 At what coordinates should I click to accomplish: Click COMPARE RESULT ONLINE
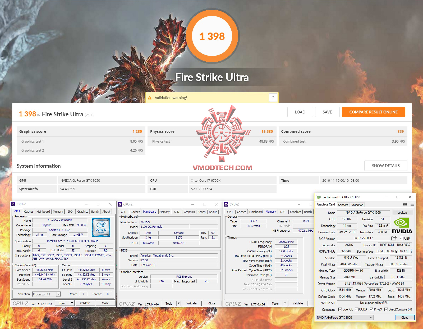(373, 112)
